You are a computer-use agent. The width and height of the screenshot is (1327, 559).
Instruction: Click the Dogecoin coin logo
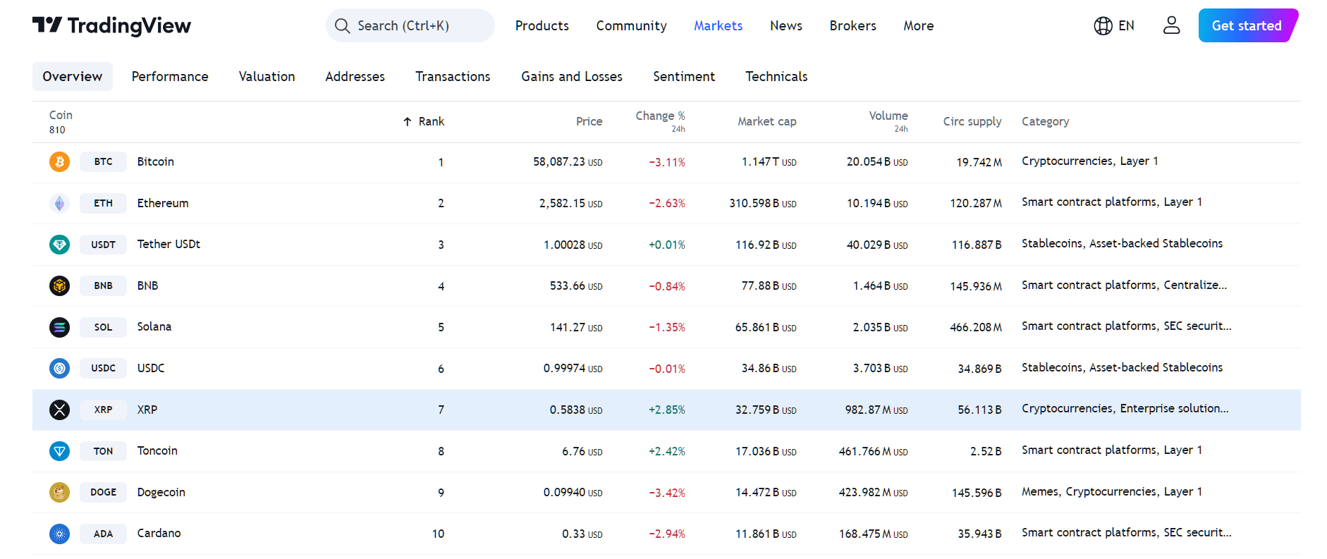click(59, 492)
